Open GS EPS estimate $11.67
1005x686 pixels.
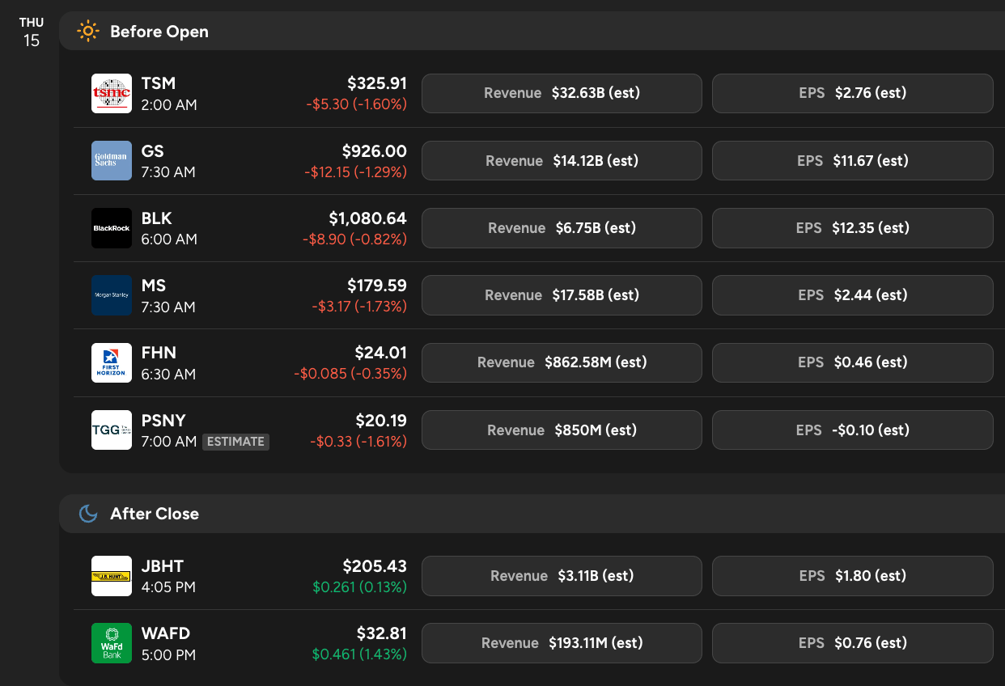tap(852, 161)
